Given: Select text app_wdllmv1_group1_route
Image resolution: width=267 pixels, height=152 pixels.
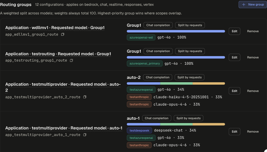Looking at the screenshot, I should pos(32,34).
